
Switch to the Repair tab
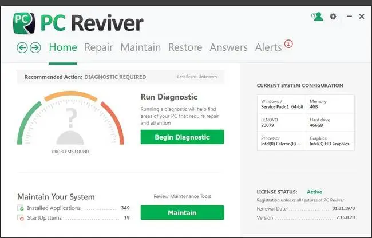[x=98, y=47]
